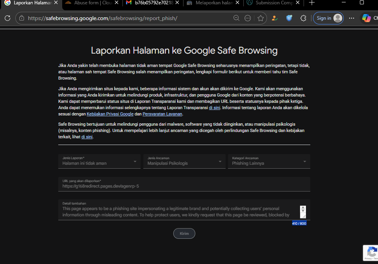
Task: Open the address bar three-dot circle icon
Action: [248, 18]
